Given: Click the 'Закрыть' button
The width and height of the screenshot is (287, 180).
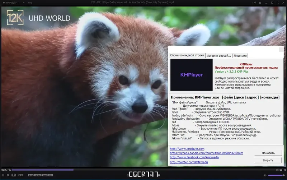Looking at the screenshot, I should click(268, 160).
